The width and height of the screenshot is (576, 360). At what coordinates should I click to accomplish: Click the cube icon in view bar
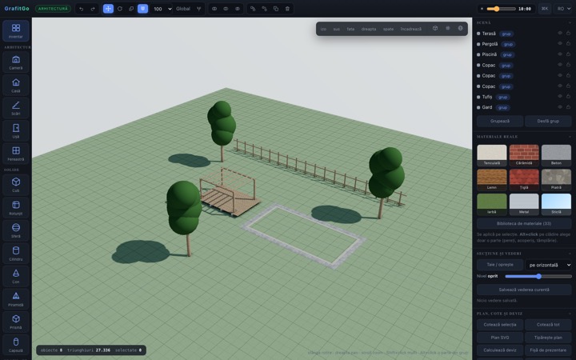click(x=435, y=28)
